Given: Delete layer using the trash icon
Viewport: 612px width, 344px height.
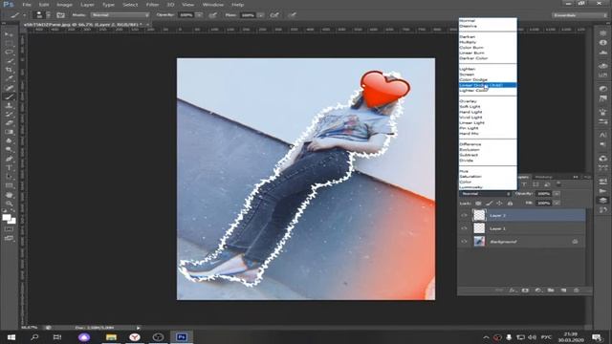Looking at the screenshot, I should click(576, 290).
